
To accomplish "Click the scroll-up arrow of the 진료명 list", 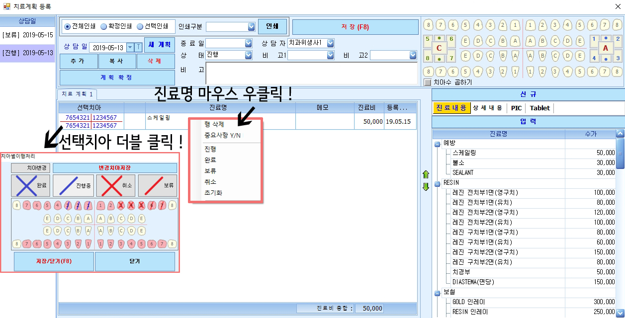I will [620, 134].
